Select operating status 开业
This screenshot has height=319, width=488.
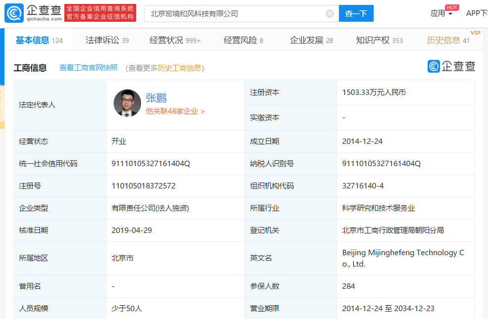(119, 141)
